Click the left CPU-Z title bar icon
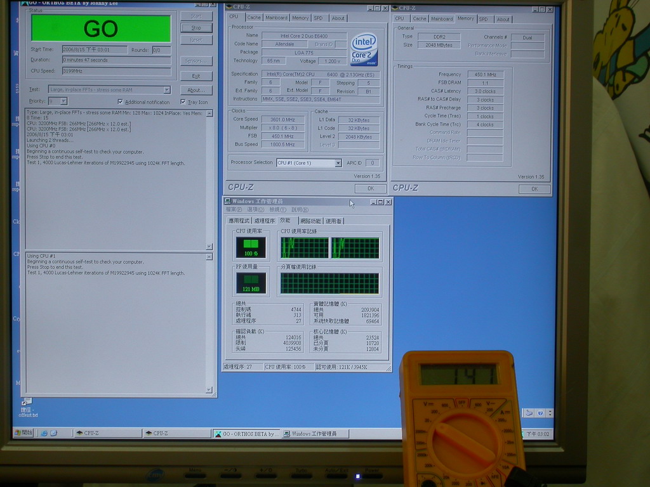 tap(229, 6)
